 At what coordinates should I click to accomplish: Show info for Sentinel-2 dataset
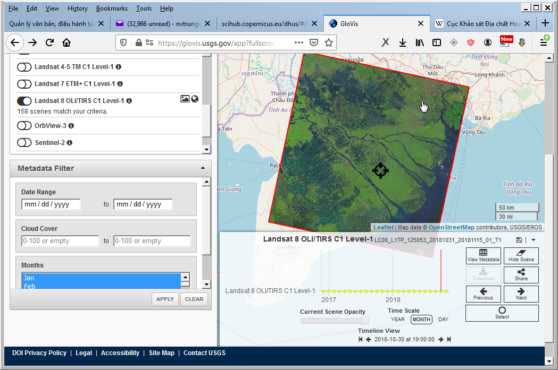click(x=69, y=143)
